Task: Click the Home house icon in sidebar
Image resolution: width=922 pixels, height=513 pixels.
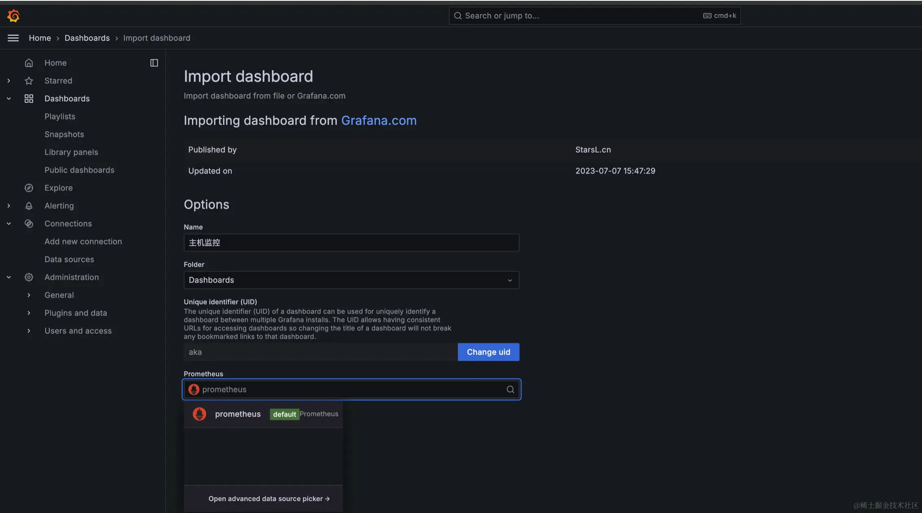Action: (x=29, y=63)
